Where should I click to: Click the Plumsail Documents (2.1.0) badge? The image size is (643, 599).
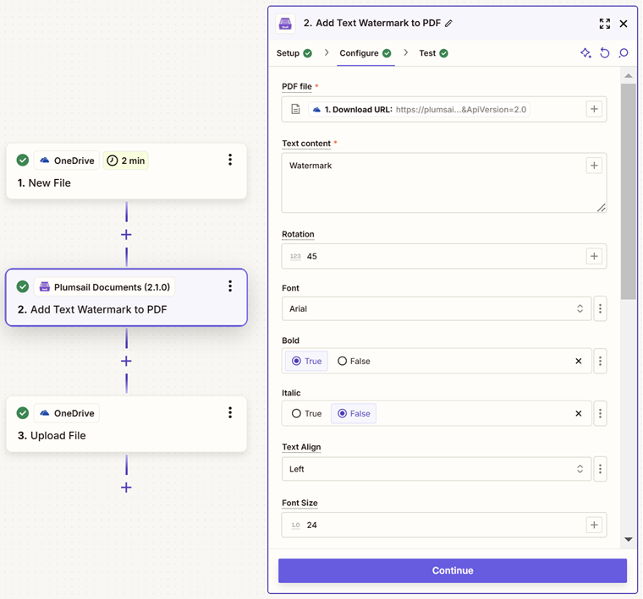[x=105, y=287]
